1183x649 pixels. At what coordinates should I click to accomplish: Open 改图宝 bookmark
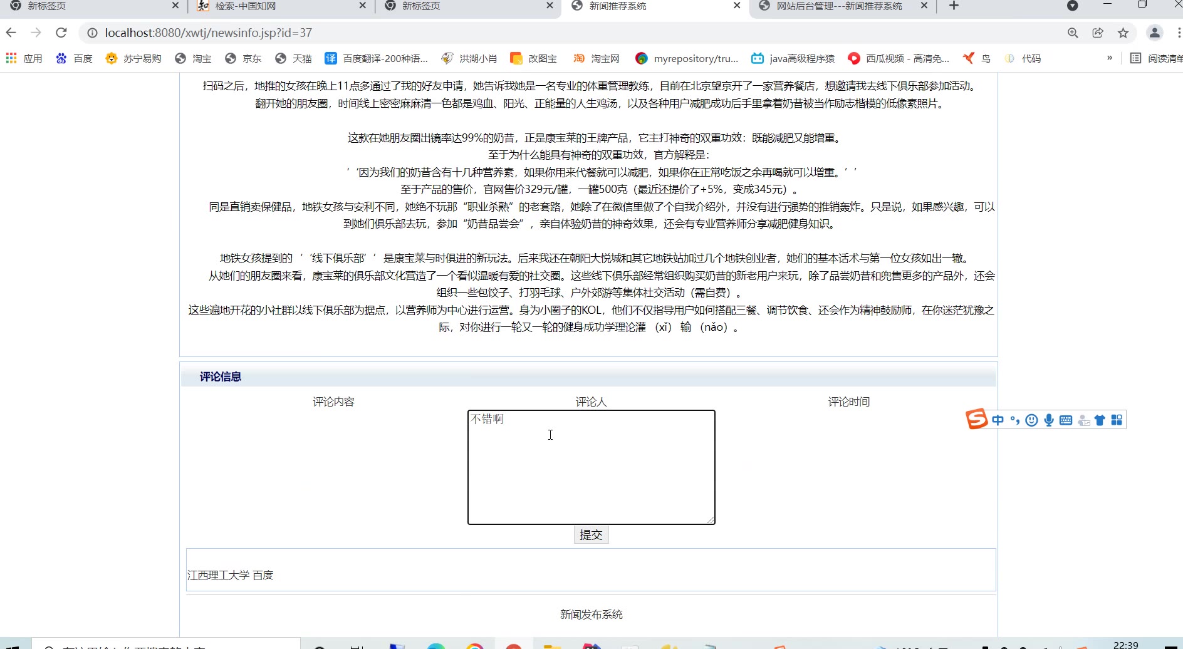(534, 58)
